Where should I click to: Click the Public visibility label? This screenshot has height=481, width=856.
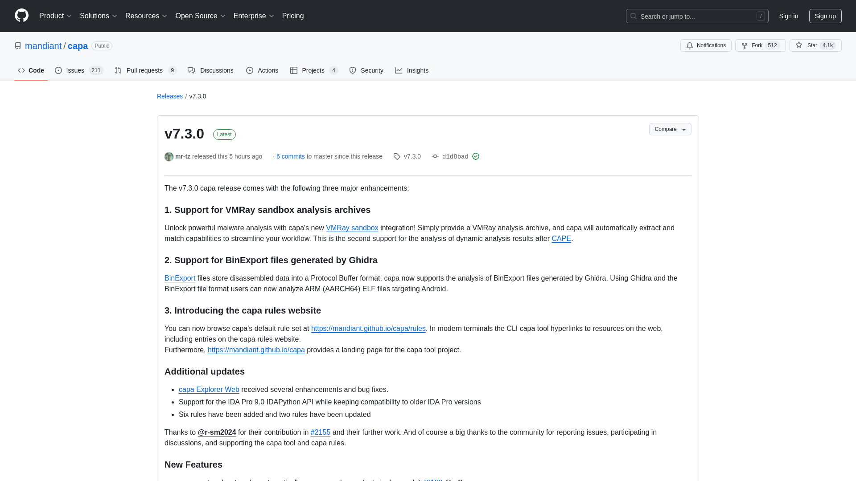pyautogui.click(x=102, y=46)
